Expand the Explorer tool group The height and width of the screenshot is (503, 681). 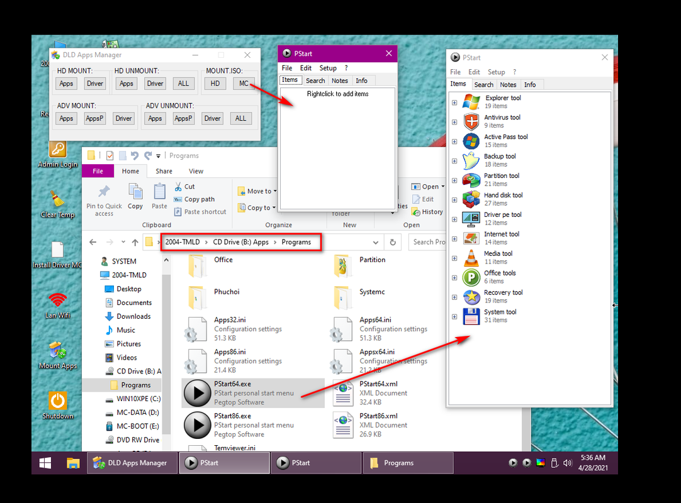[x=454, y=103]
